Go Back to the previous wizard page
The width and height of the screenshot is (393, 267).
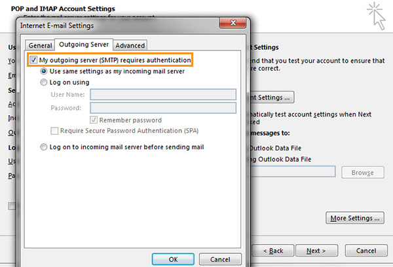tap(272, 251)
